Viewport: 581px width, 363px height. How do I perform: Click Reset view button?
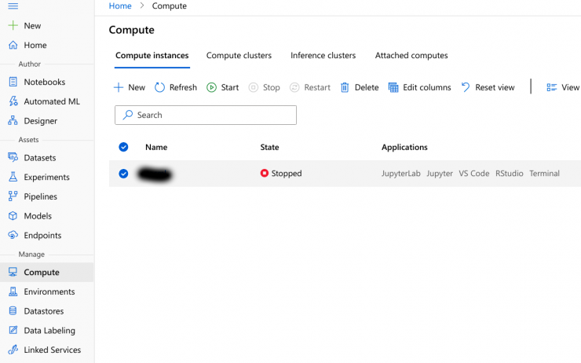pos(488,87)
